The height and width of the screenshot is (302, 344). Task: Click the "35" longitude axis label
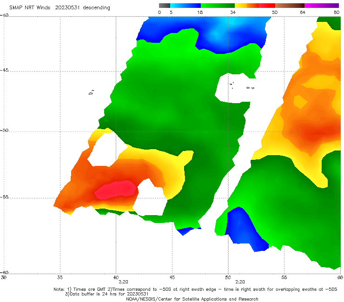point(60,277)
